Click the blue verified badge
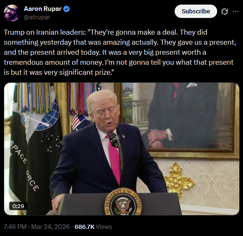 [x=67, y=9]
